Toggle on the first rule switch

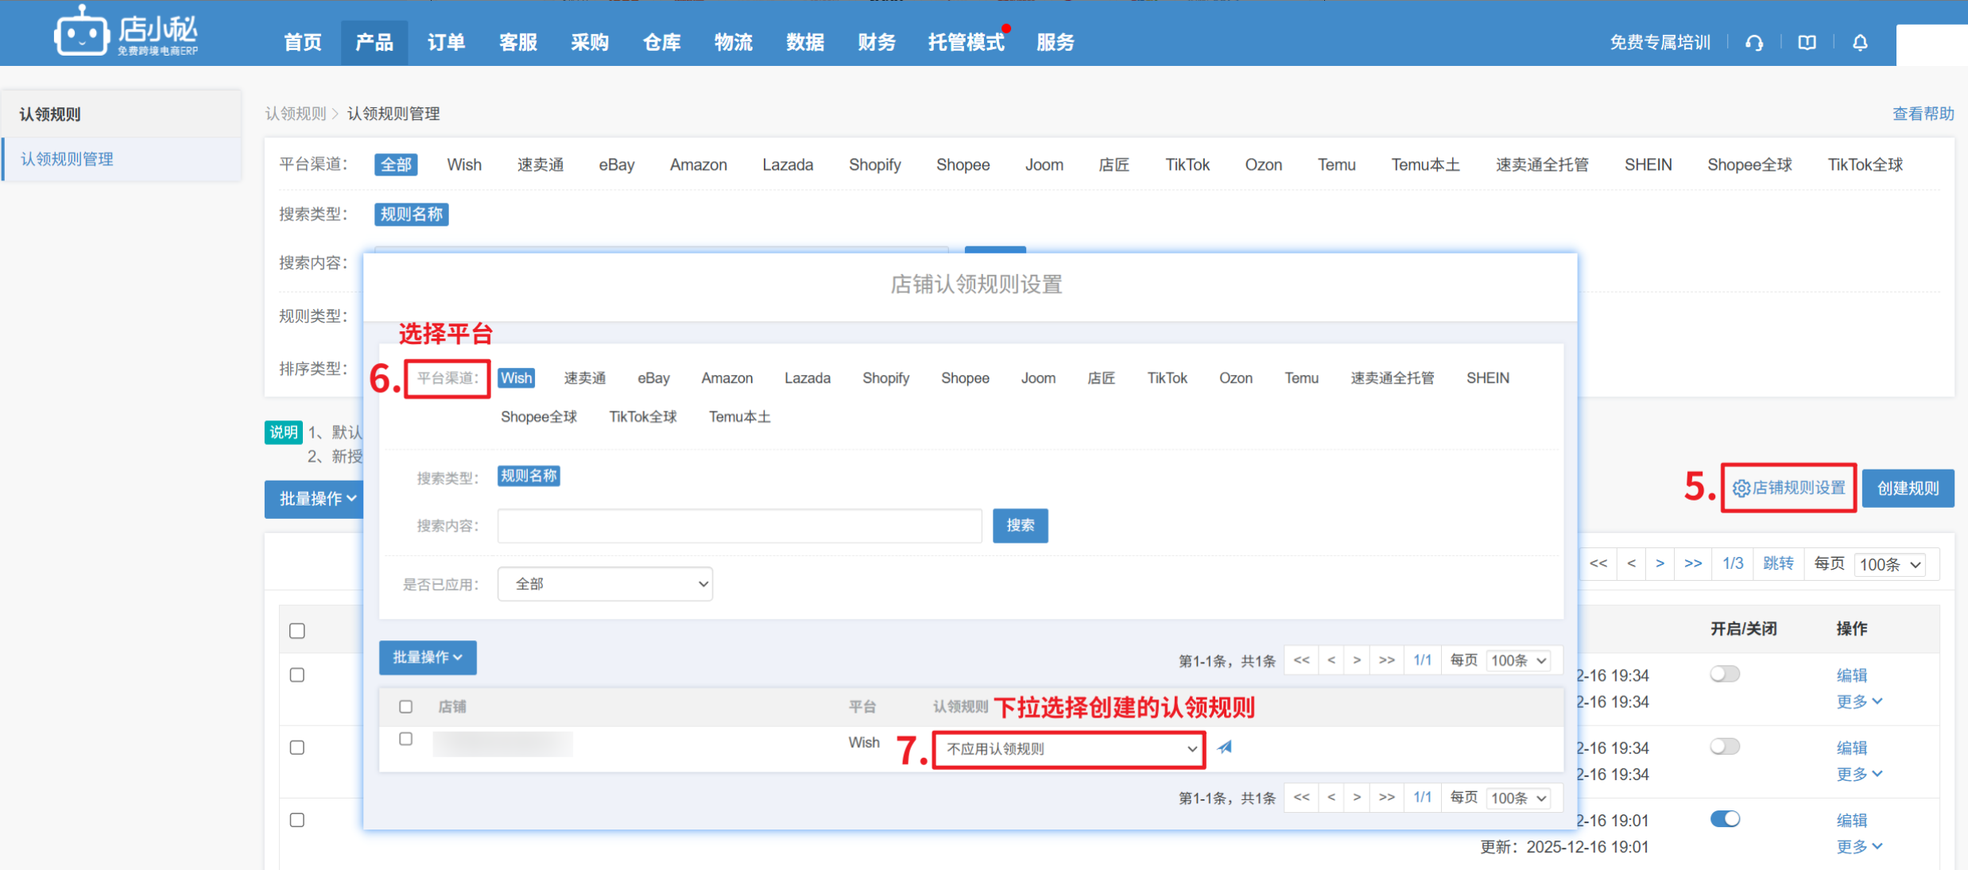[1725, 675]
